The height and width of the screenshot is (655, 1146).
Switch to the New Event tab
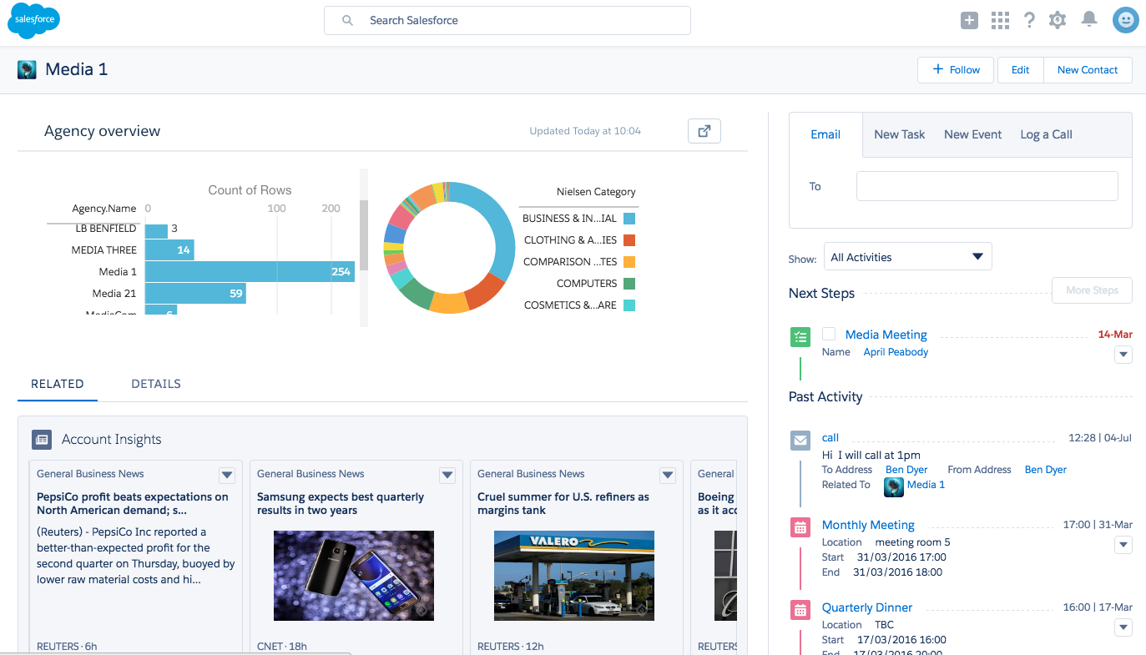click(972, 134)
